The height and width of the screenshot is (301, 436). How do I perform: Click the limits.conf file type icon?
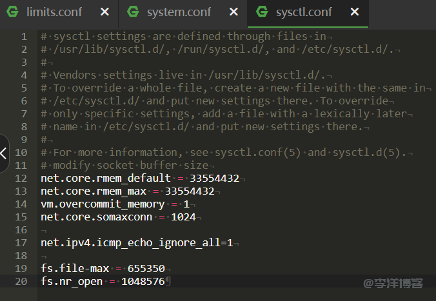(x=12, y=12)
